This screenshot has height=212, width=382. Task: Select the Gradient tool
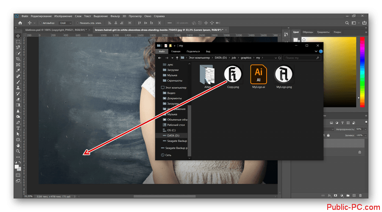(18, 105)
